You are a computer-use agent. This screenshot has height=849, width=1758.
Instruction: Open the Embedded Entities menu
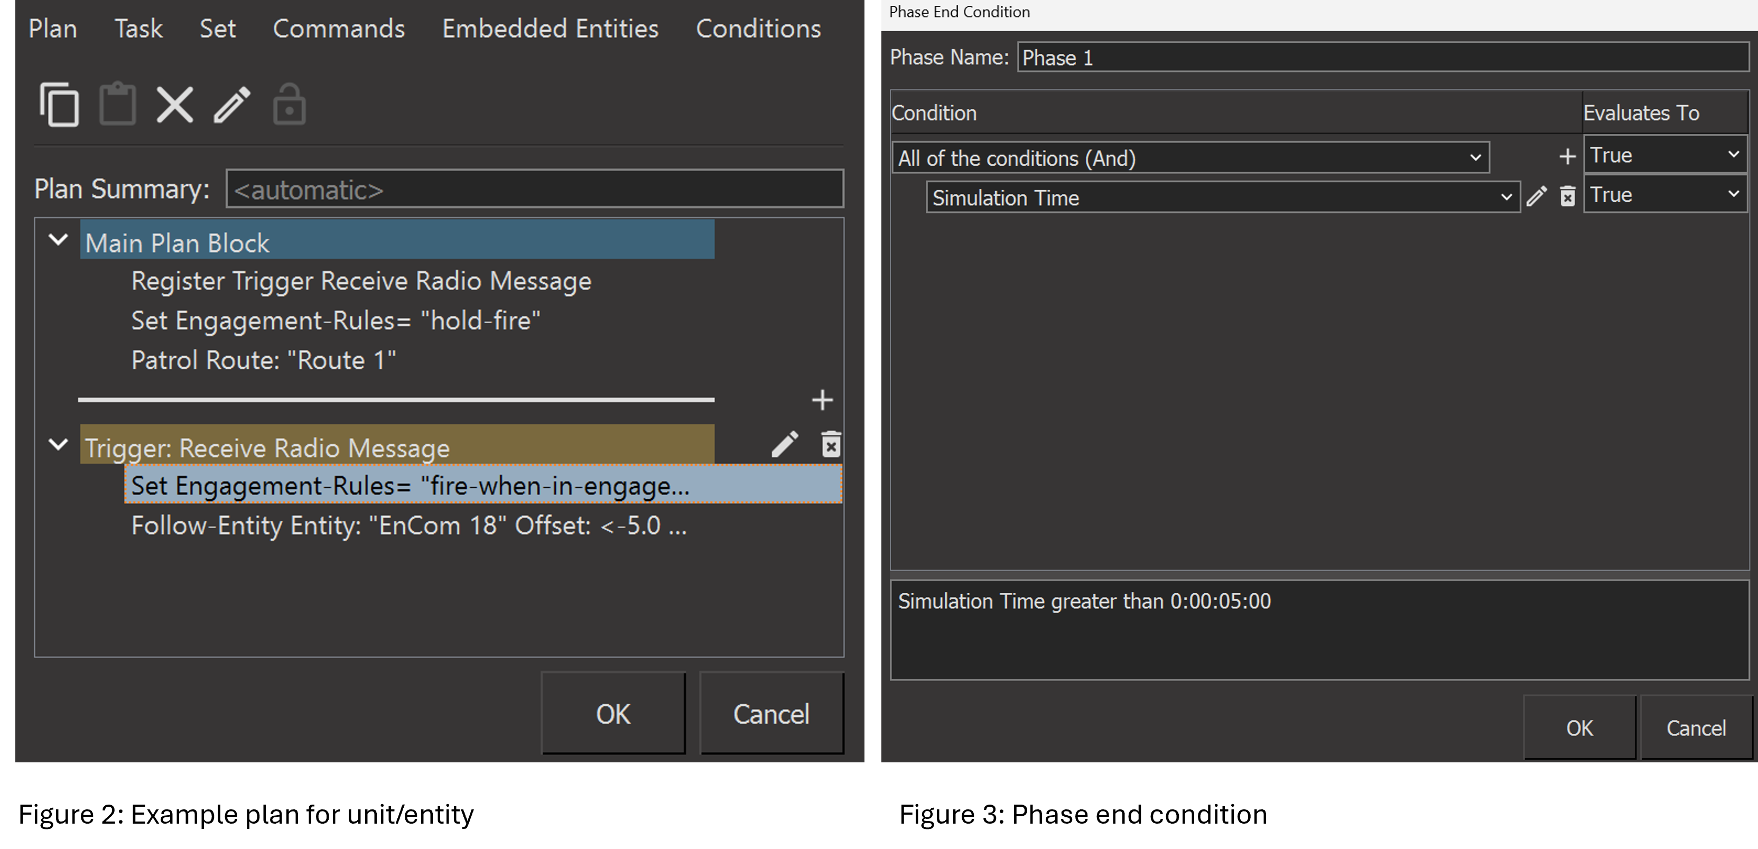pyautogui.click(x=550, y=29)
